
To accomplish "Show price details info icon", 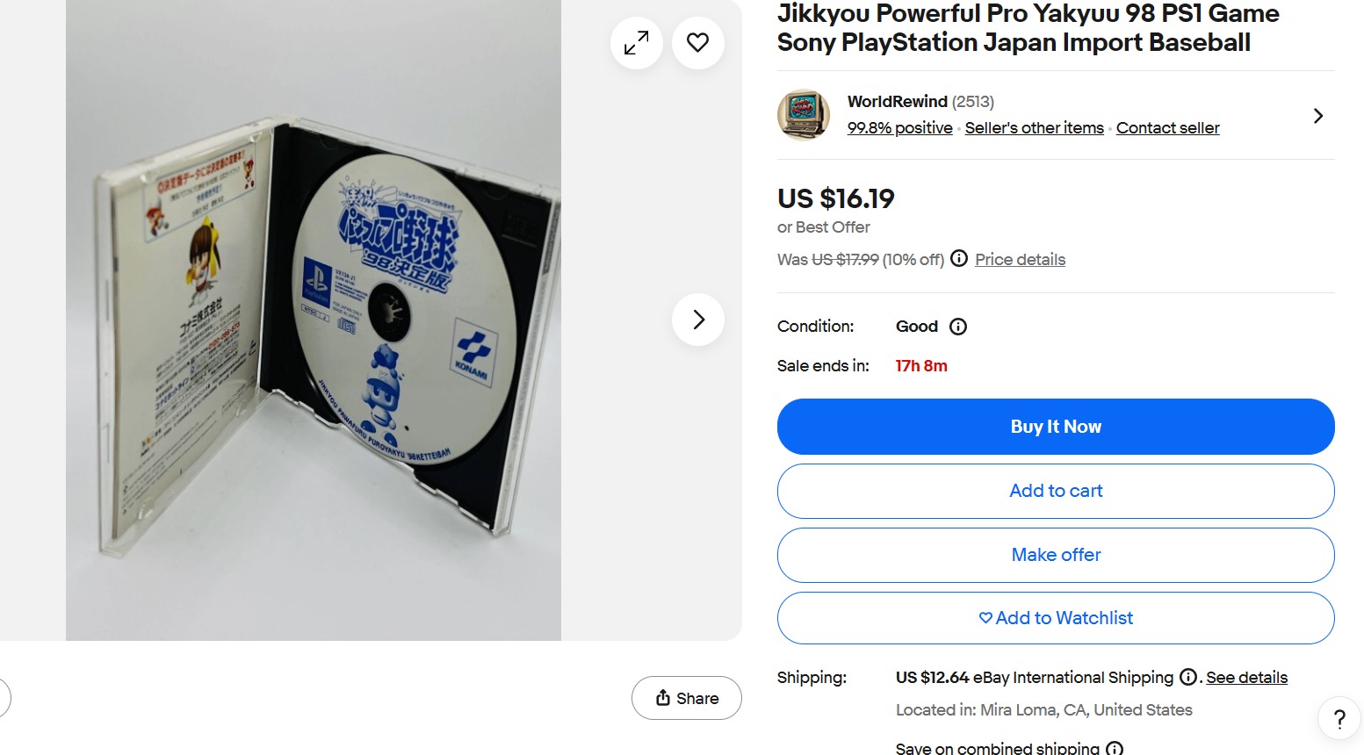I will click(959, 258).
